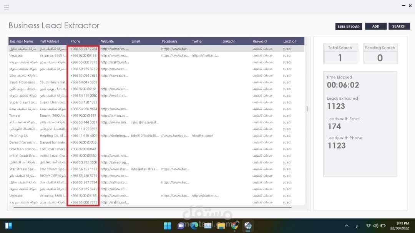Click the Total Search value box
The height and width of the screenshot is (233, 415).
340,58
